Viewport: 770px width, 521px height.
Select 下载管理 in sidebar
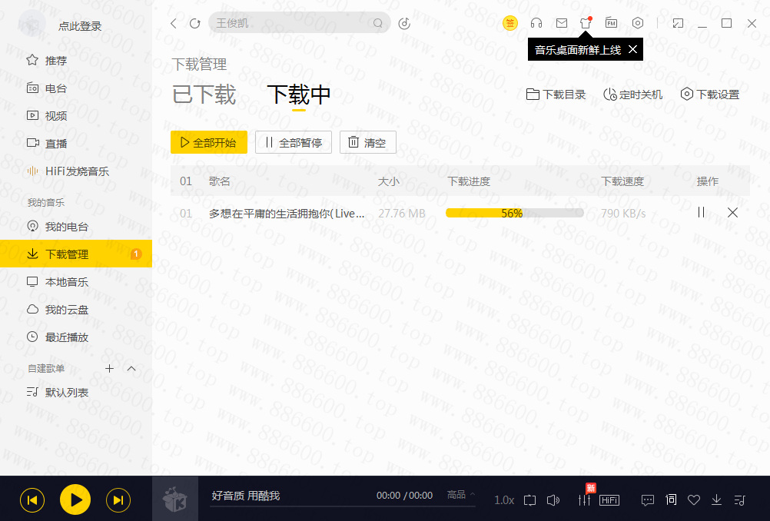point(76,254)
